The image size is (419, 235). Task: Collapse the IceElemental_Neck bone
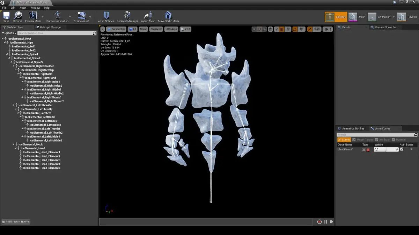pyautogui.click(x=14, y=144)
